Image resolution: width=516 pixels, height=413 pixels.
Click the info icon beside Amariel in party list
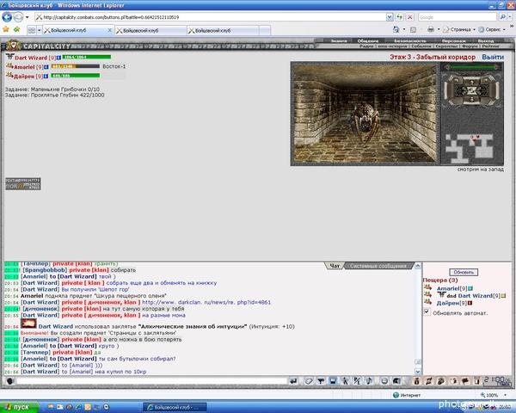(46, 67)
